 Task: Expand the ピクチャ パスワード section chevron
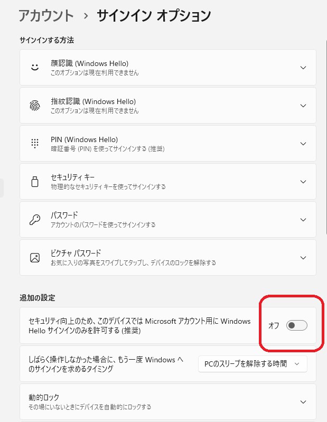303,258
